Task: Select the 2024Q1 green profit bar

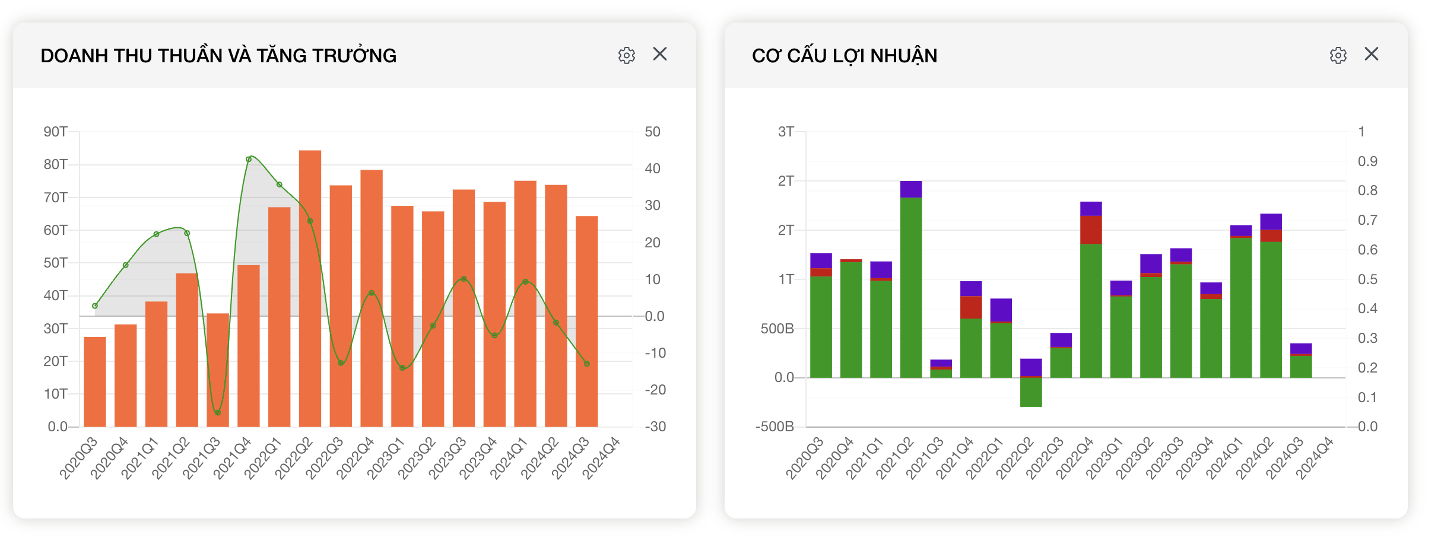Action: point(1241,308)
